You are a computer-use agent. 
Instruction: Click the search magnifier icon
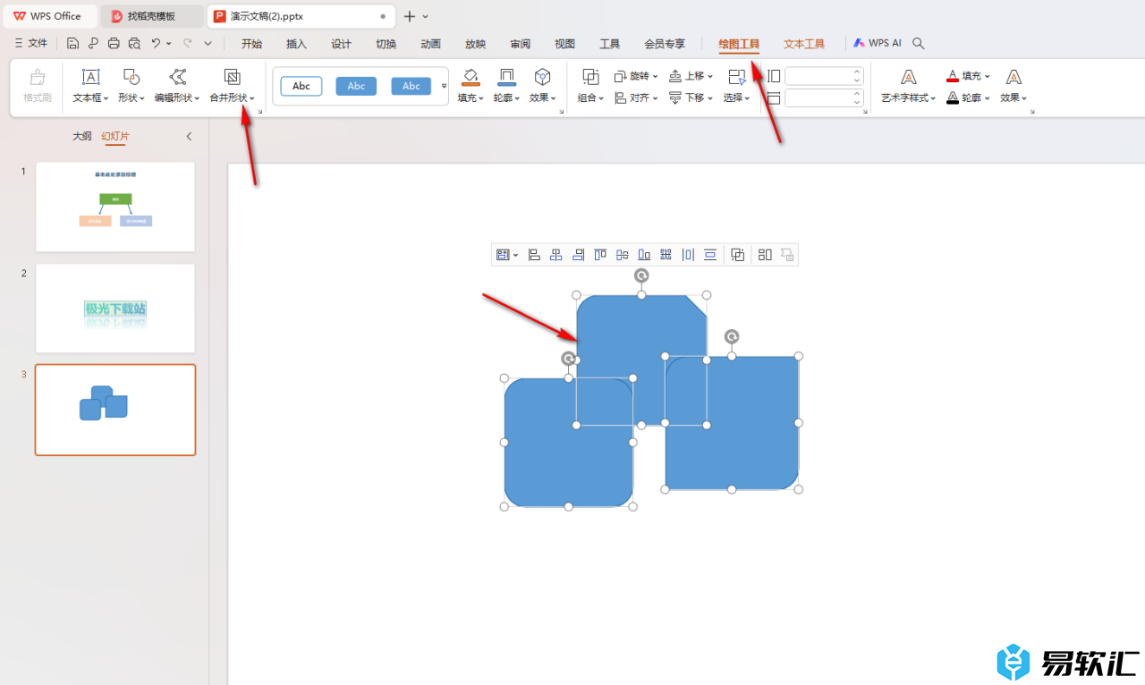918,43
